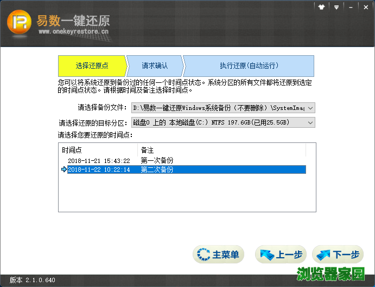Click the skin (shirt) icon in title bar
The width and height of the screenshot is (375, 287).
pos(321,7)
